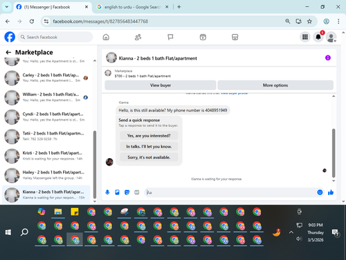Open conversation info purple icon

tap(328, 58)
